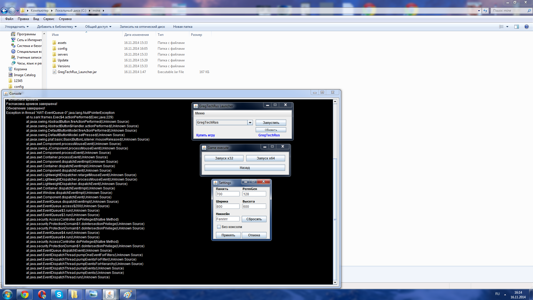Expand the Общий доступ dropdown
This screenshot has height=300, width=533.
pyautogui.click(x=98, y=27)
